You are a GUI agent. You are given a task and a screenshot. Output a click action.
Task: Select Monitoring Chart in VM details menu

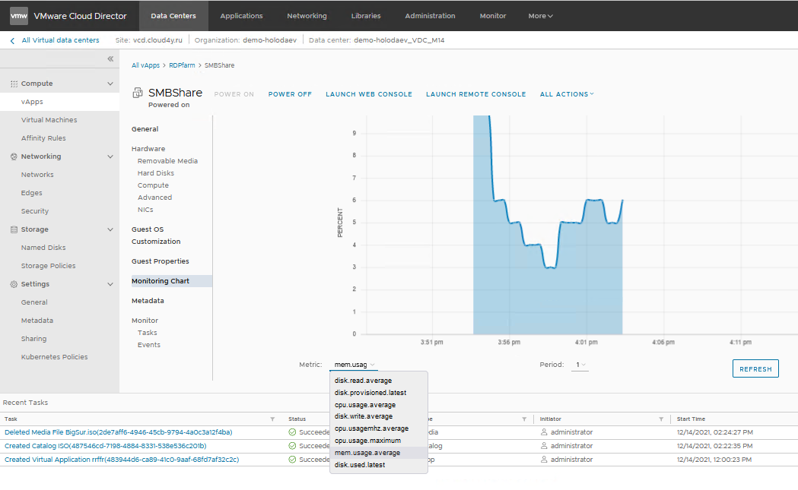171,281
